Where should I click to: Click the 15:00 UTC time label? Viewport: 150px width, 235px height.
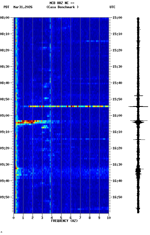click(x=117, y=18)
